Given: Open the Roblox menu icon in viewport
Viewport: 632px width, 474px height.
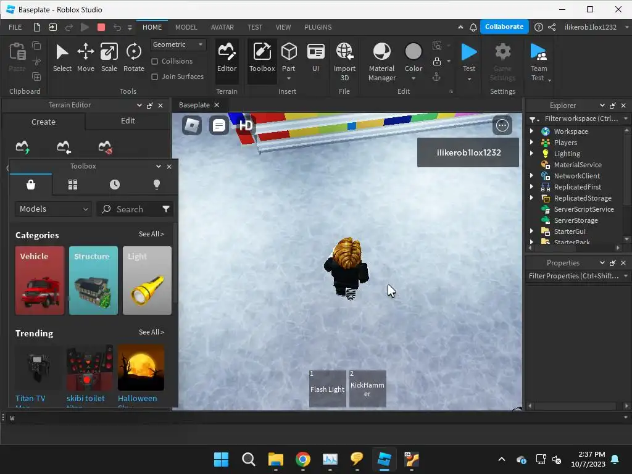Looking at the screenshot, I should coord(192,125).
